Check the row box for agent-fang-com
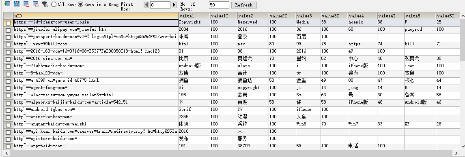Image resolution: width=465 pixels, height=157 pixels. [8, 88]
